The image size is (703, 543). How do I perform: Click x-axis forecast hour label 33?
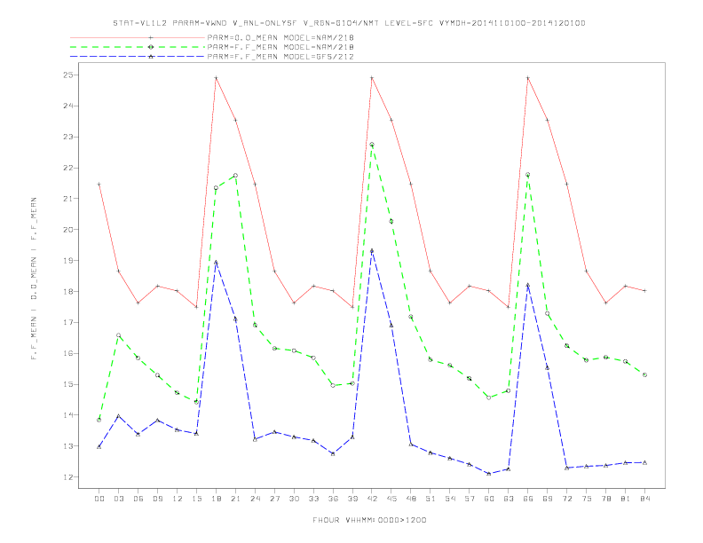coord(313,499)
